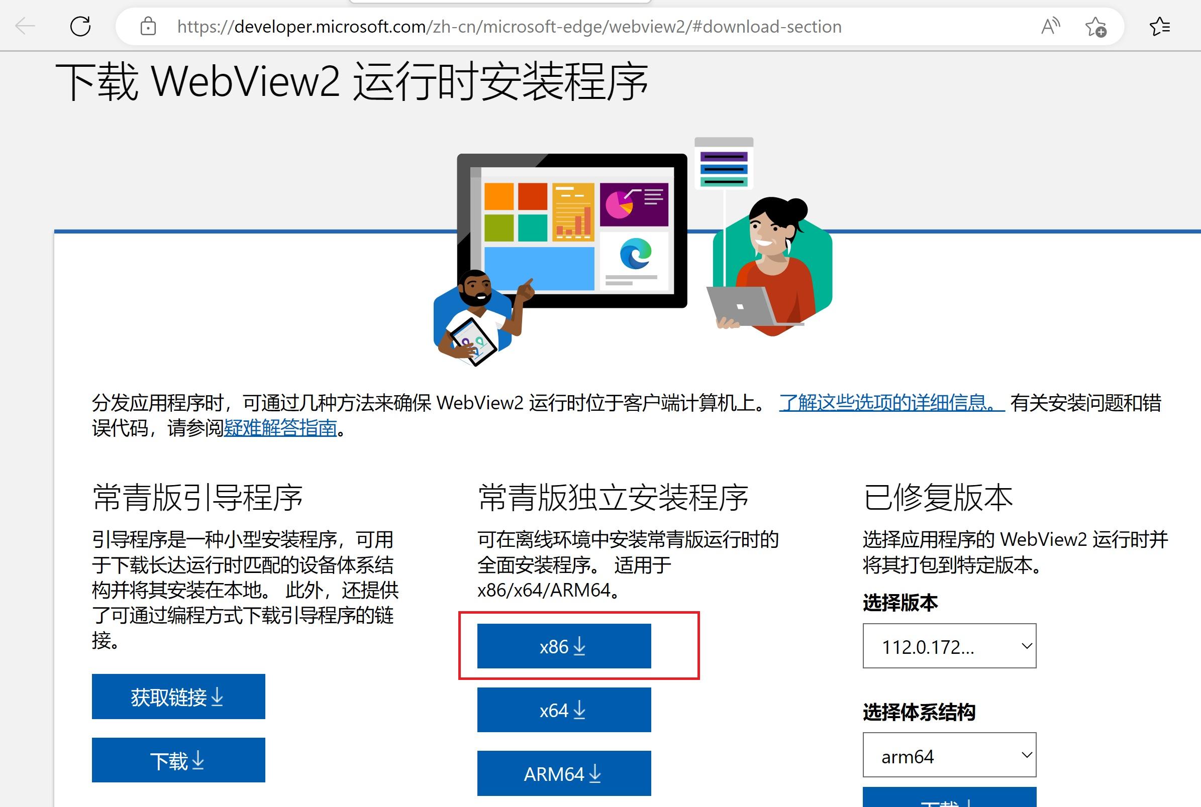Open the 疑难解答指南 link
This screenshot has height=807, width=1201.
pyautogui.click(x=280, y=428)
